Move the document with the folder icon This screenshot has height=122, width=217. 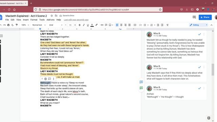click(x=56, y=16)
